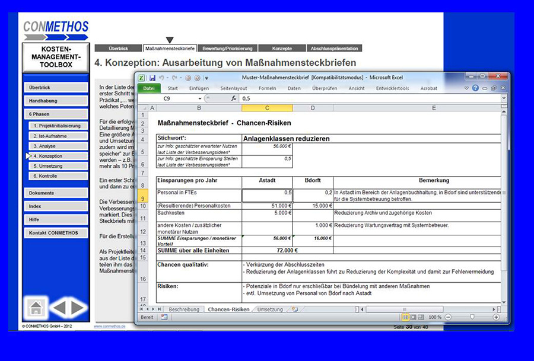Viewport: 534px width, 361px height.
Task: Click the insert function fx icon
Action: (x=234, y=98)
